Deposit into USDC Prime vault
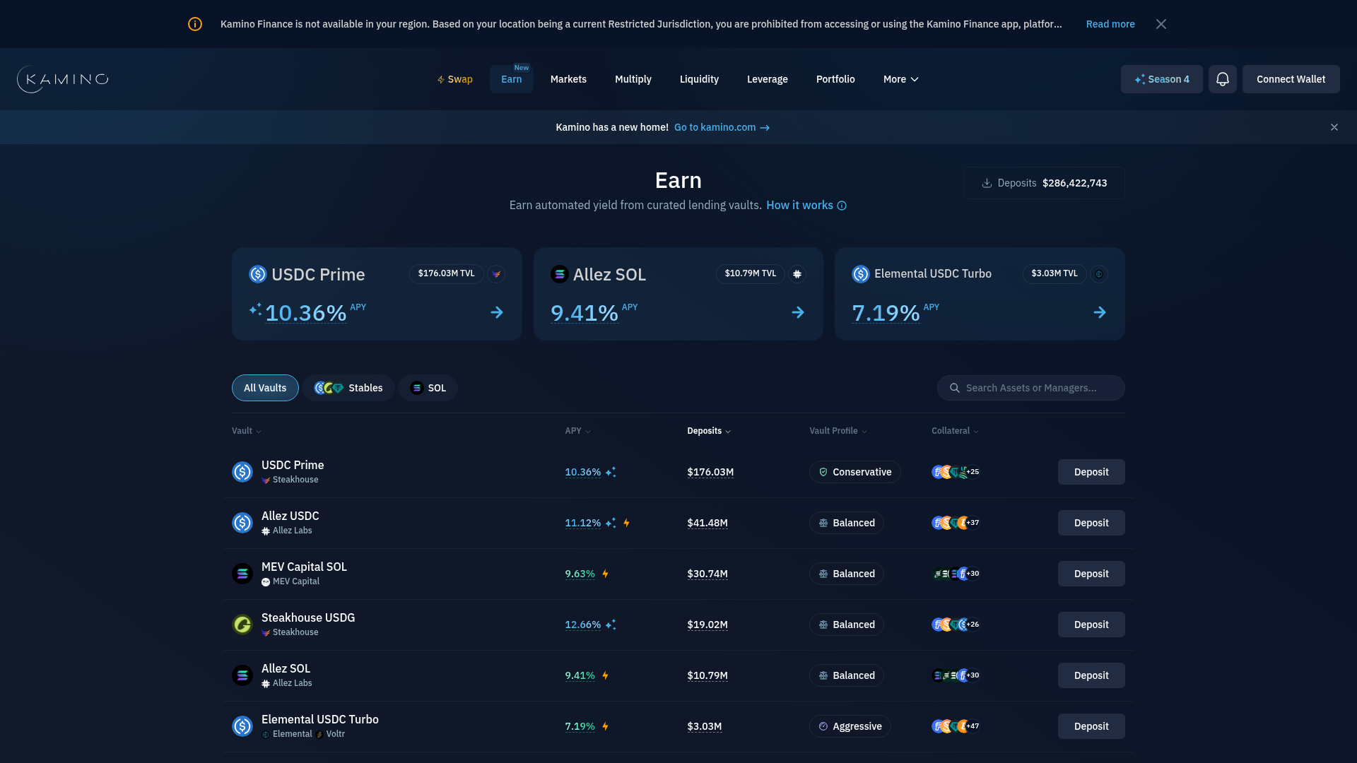The image size is (1357, 763). click(x=1091, y=472)
